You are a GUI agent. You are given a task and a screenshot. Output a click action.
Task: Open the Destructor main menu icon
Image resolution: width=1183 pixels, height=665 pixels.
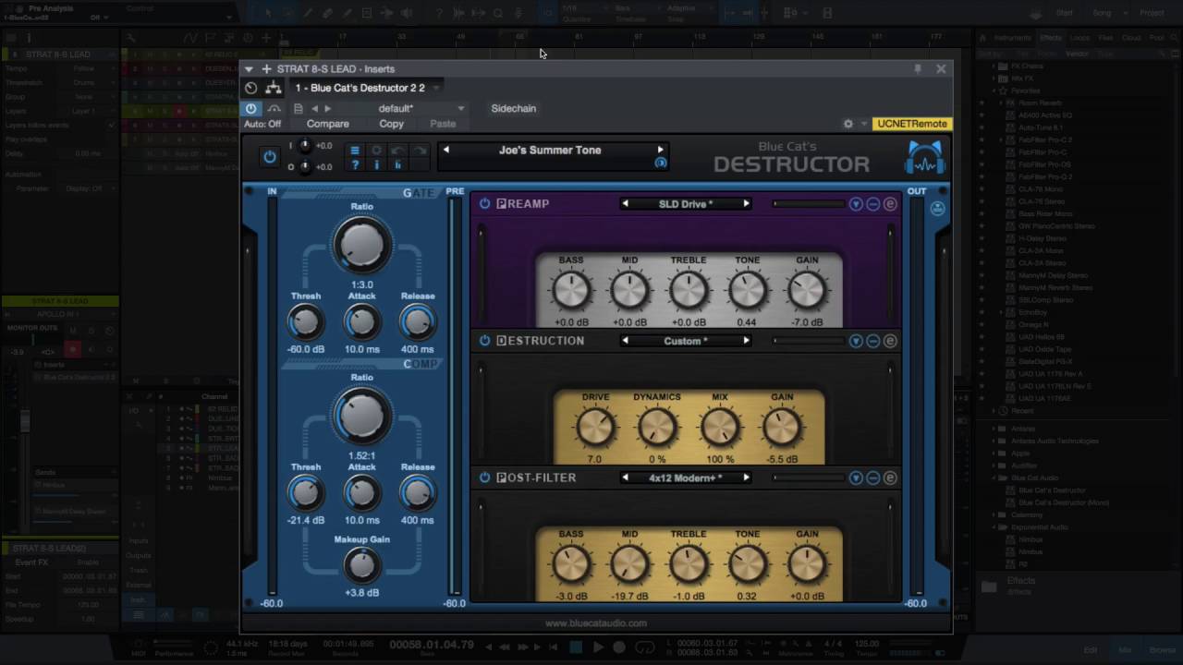click(354, 151)
